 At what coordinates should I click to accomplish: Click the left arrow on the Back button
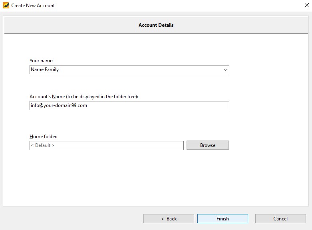[162, 219]
